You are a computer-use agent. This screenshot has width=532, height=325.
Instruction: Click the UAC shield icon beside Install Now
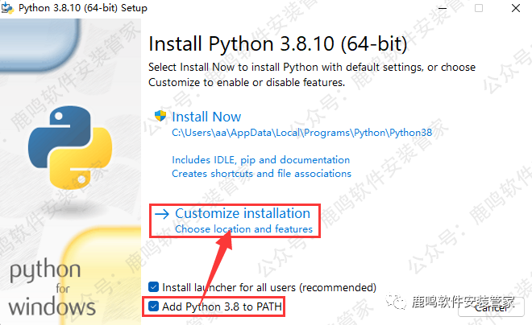pyautogui.click(x=160, y=116)
